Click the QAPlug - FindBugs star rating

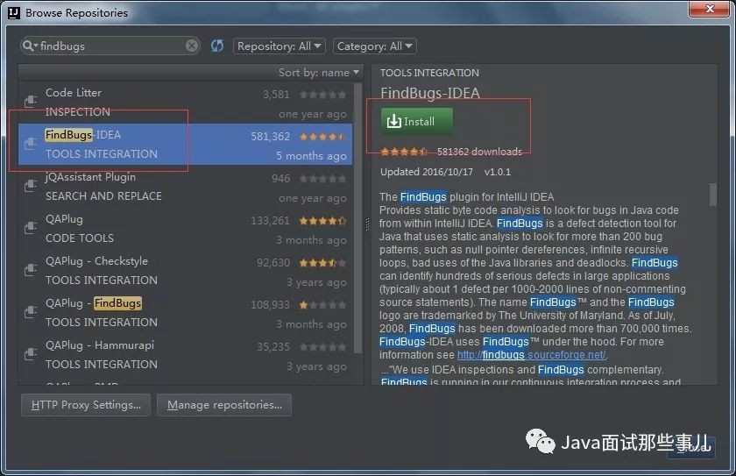click(322, 305)
